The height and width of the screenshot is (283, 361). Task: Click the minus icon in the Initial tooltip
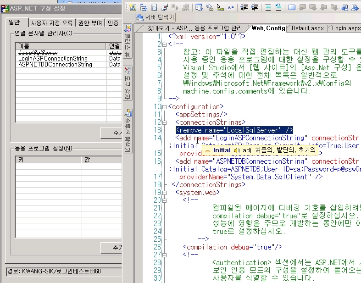207,151
